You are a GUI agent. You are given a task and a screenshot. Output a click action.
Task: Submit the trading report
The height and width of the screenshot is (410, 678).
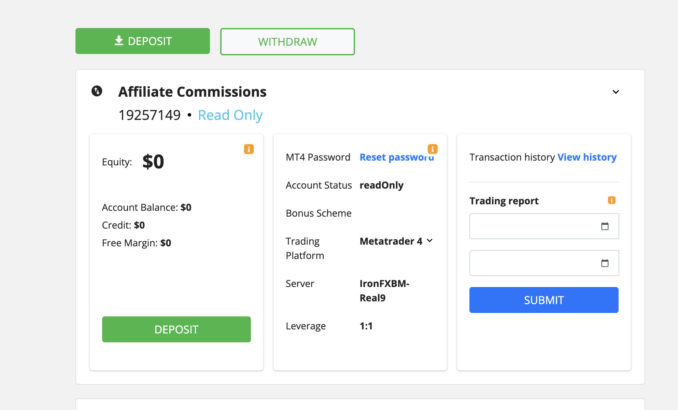[x=544, y=300]
